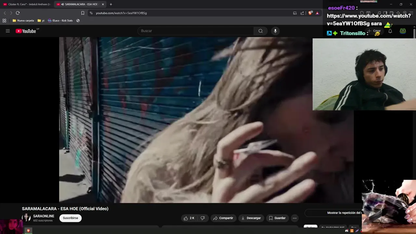
Task: Go forward in browser history
Action: point(11,13)
